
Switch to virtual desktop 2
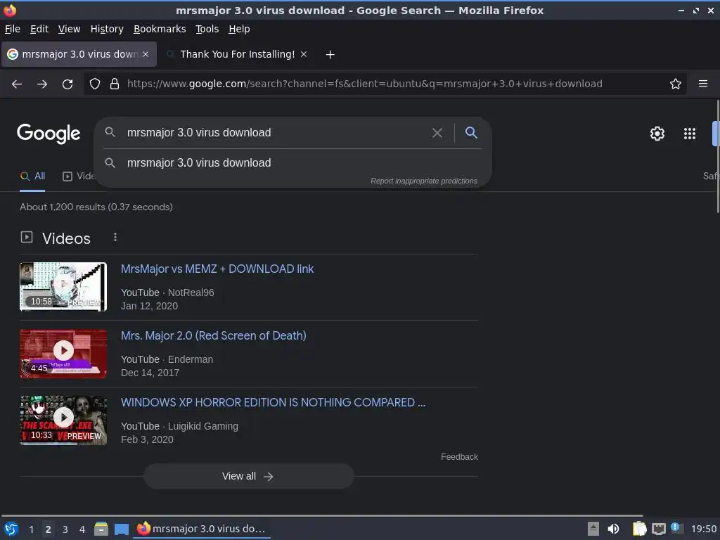pyautogui.click(x=49, y=529)
